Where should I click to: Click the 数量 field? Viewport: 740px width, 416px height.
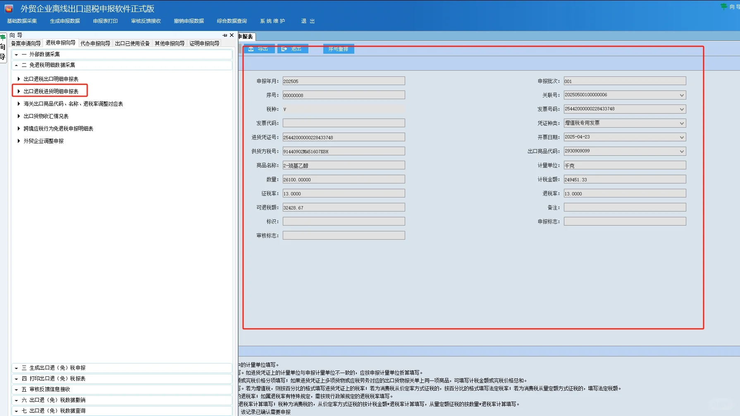pos(344,179)
